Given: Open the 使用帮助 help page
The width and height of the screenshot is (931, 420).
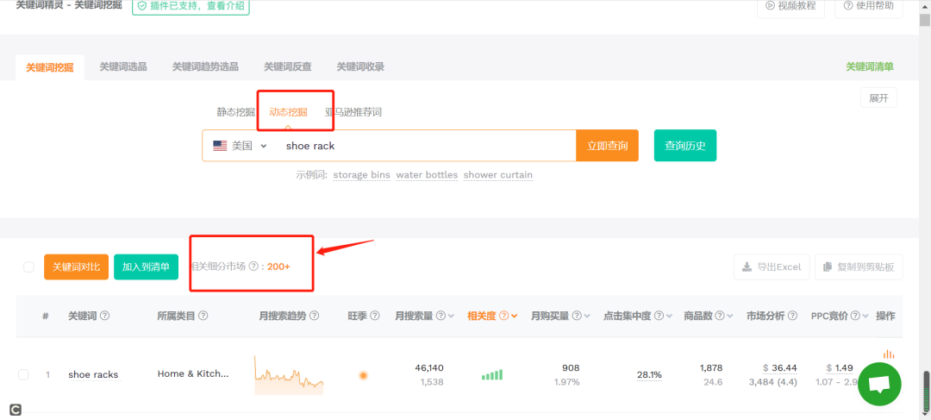Looking at the screenshot, I should (x=869, y=6).
